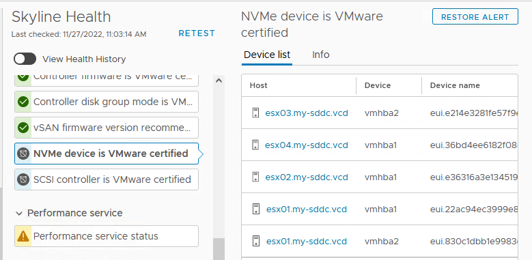Image resolution: width=532 pixels, height=260 pixels.
Task: Click the RETEST link
Action: [197, 33]
